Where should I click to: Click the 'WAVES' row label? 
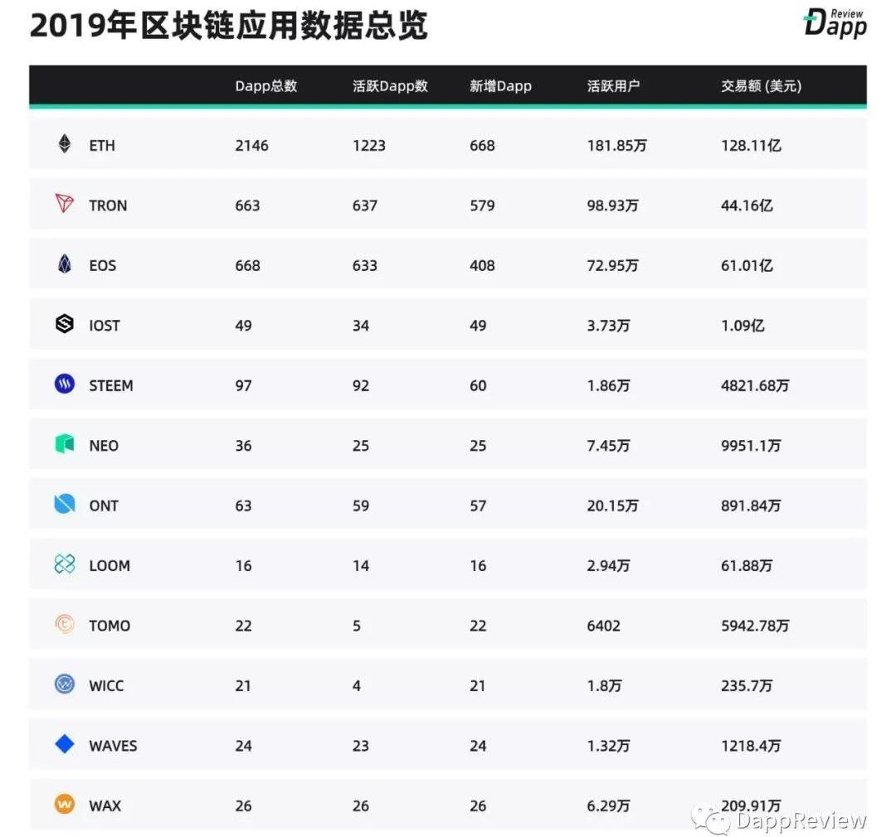pos(113,746)
